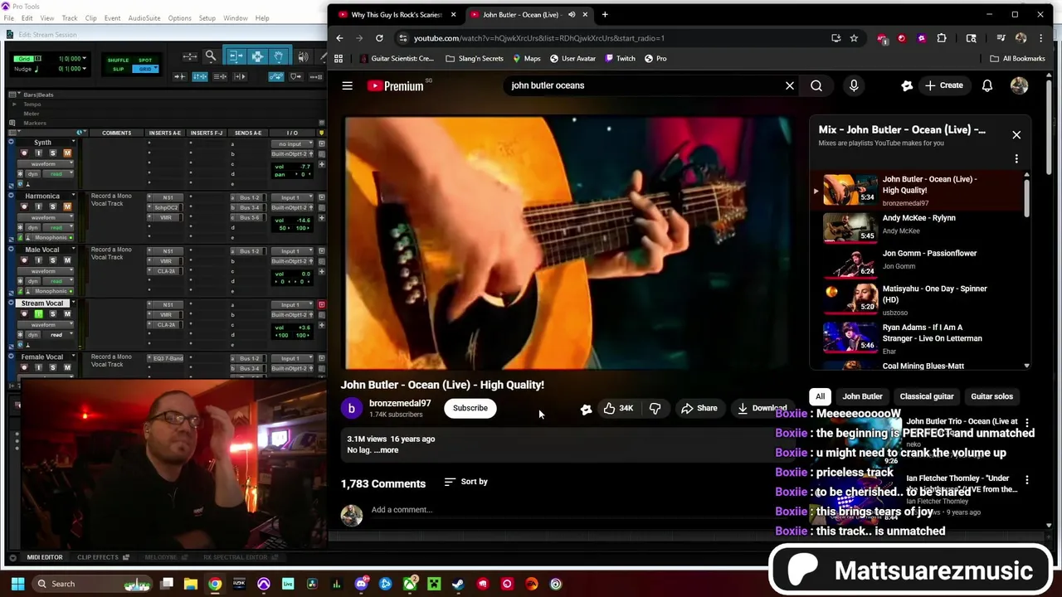The height and width of the screenshot is (597, 1062).
Task: Enable Spot edit mode
Action: pos(145,60)
